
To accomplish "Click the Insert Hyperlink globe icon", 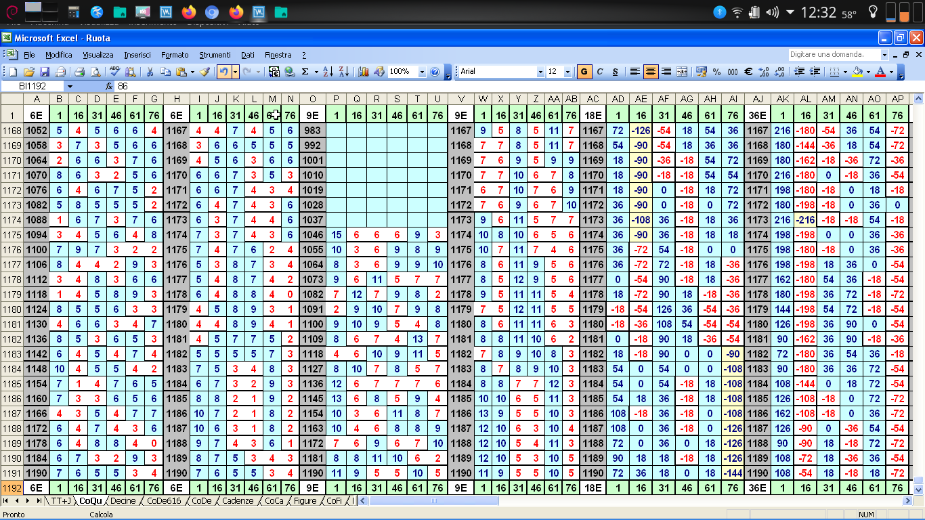I will coord(290,71).
